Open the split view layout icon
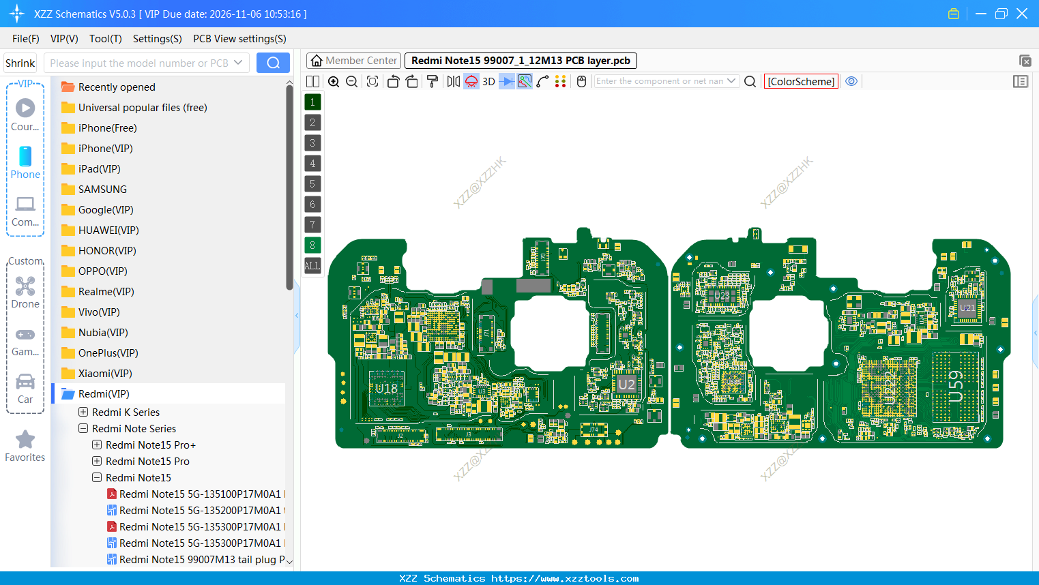Screen dimensions: 1039x585 (312, 81)
